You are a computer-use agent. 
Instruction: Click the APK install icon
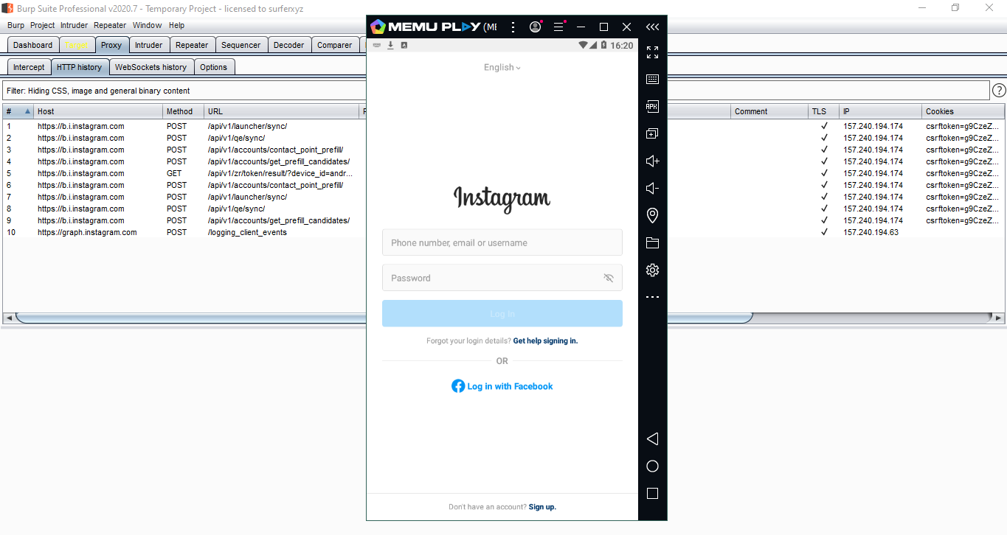click(x=652, y=107)
